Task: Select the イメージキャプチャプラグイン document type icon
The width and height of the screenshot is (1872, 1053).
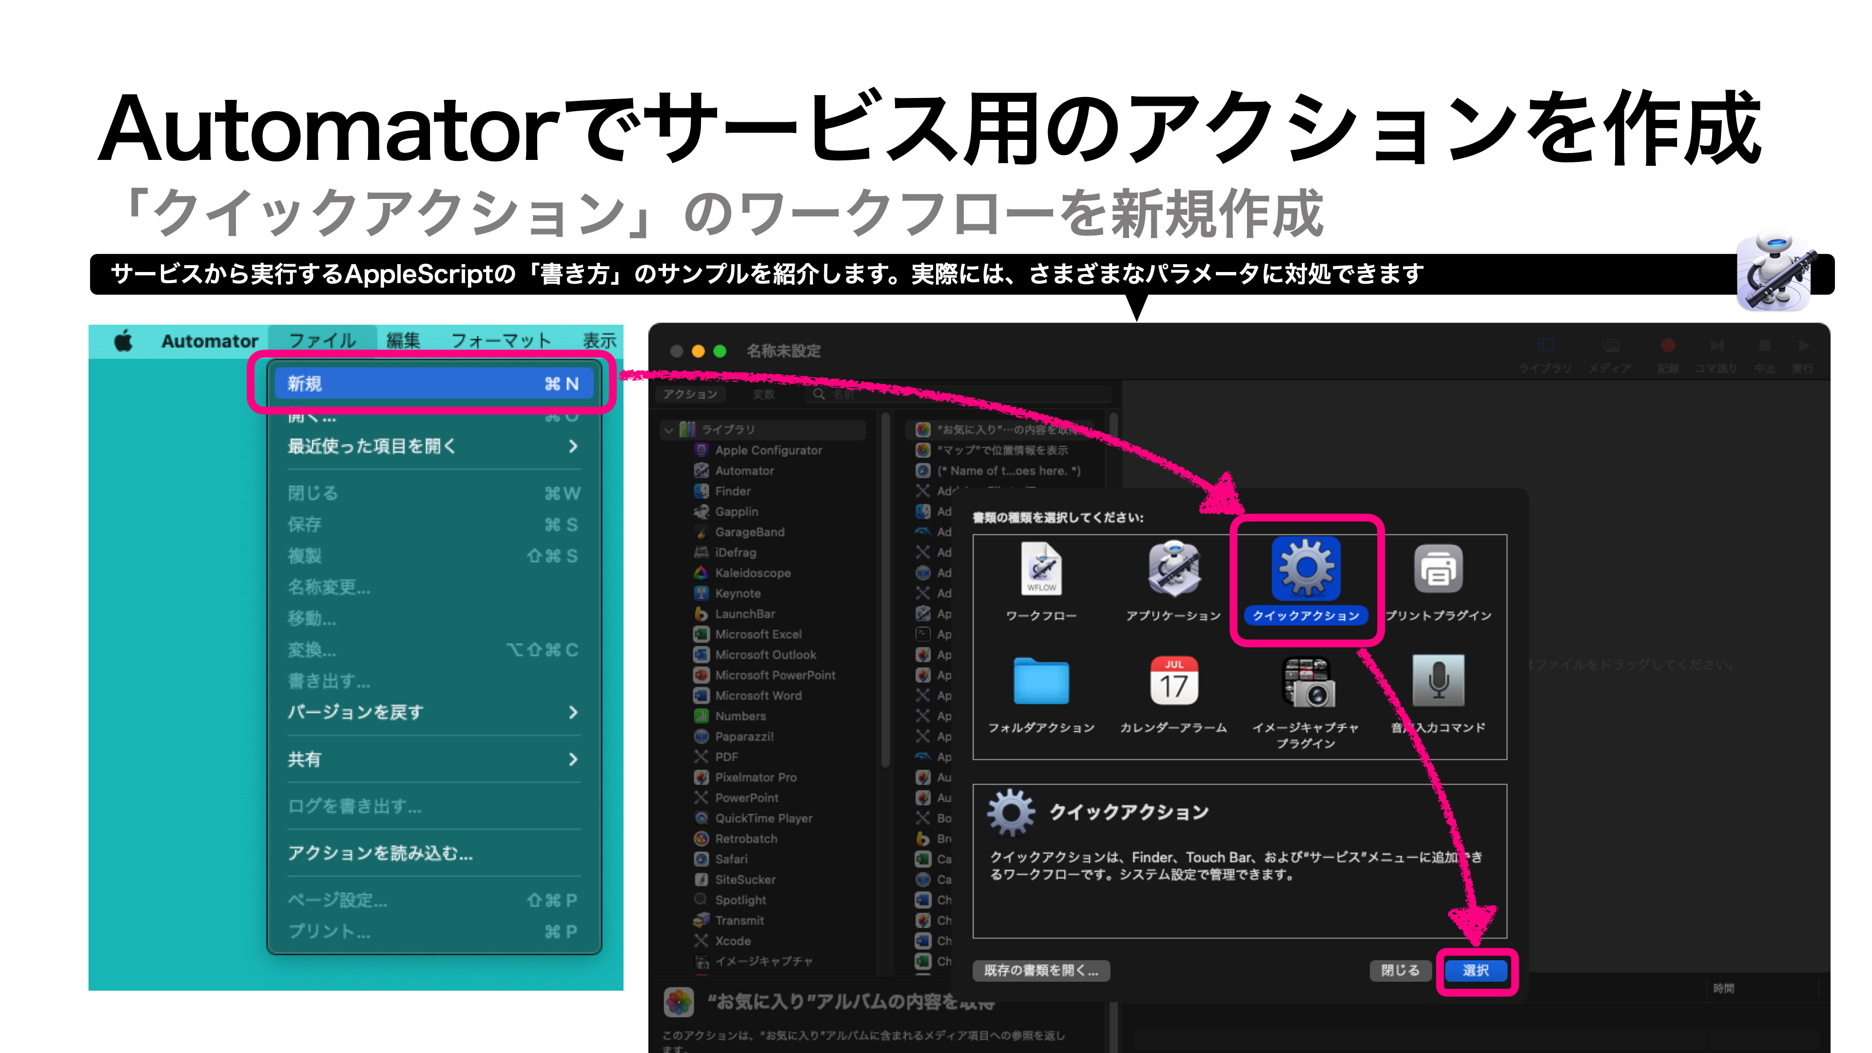Action: tap(1306, 683)
